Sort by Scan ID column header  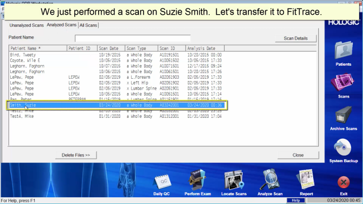(172, 48)
